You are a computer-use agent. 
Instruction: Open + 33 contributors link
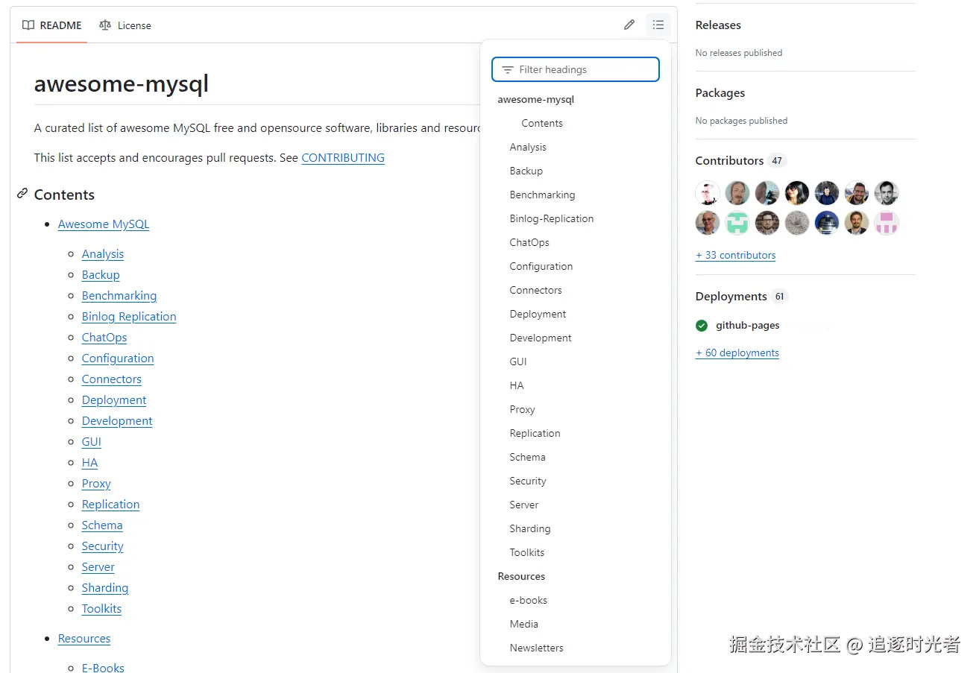click(x=736, y=255)
